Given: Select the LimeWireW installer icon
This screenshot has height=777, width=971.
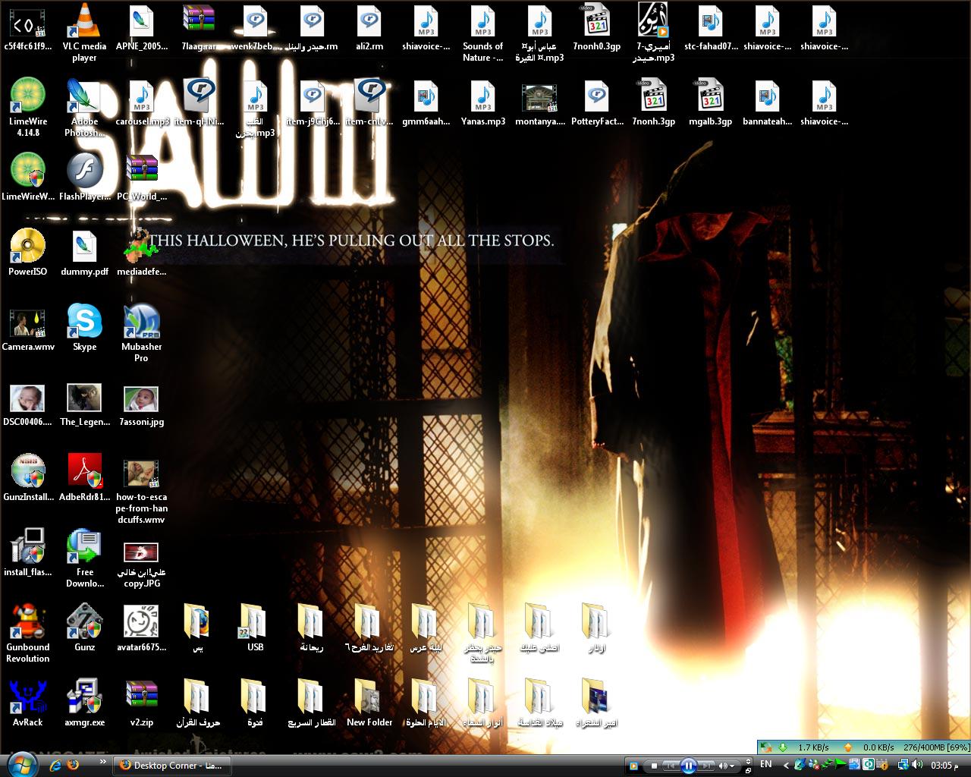Looking at the screenshot, I should [28, 178].
